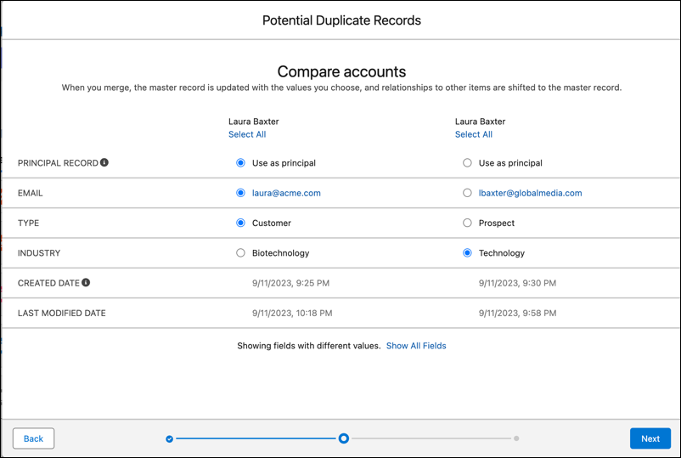Click the completed first step checkmark indicator
Image resolution: width=681 pixels, height=458 pixels.
click(170, 438)
